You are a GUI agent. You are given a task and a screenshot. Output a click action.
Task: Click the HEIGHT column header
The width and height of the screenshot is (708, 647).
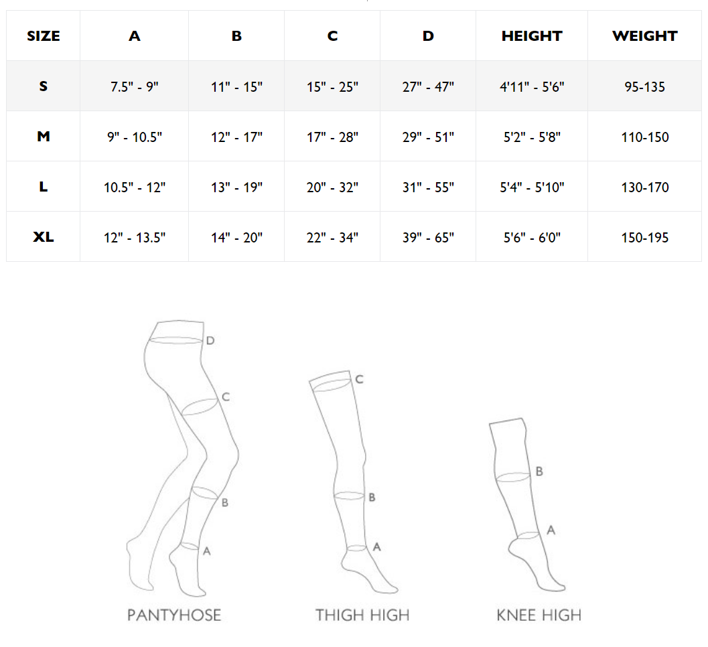(x=532, y=35)
